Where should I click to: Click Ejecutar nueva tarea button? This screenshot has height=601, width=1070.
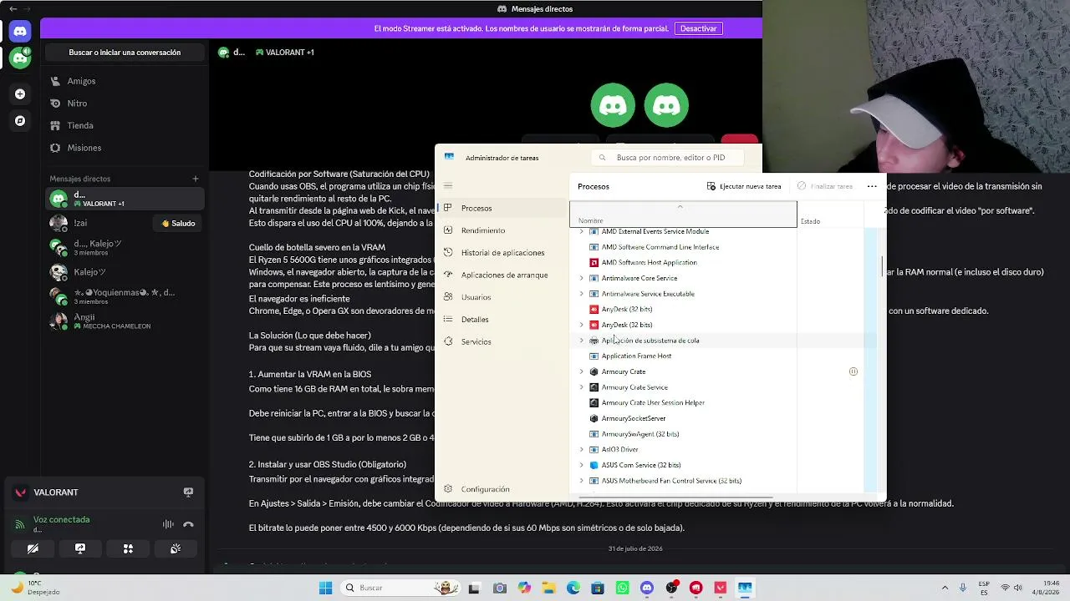click(743, 186)
